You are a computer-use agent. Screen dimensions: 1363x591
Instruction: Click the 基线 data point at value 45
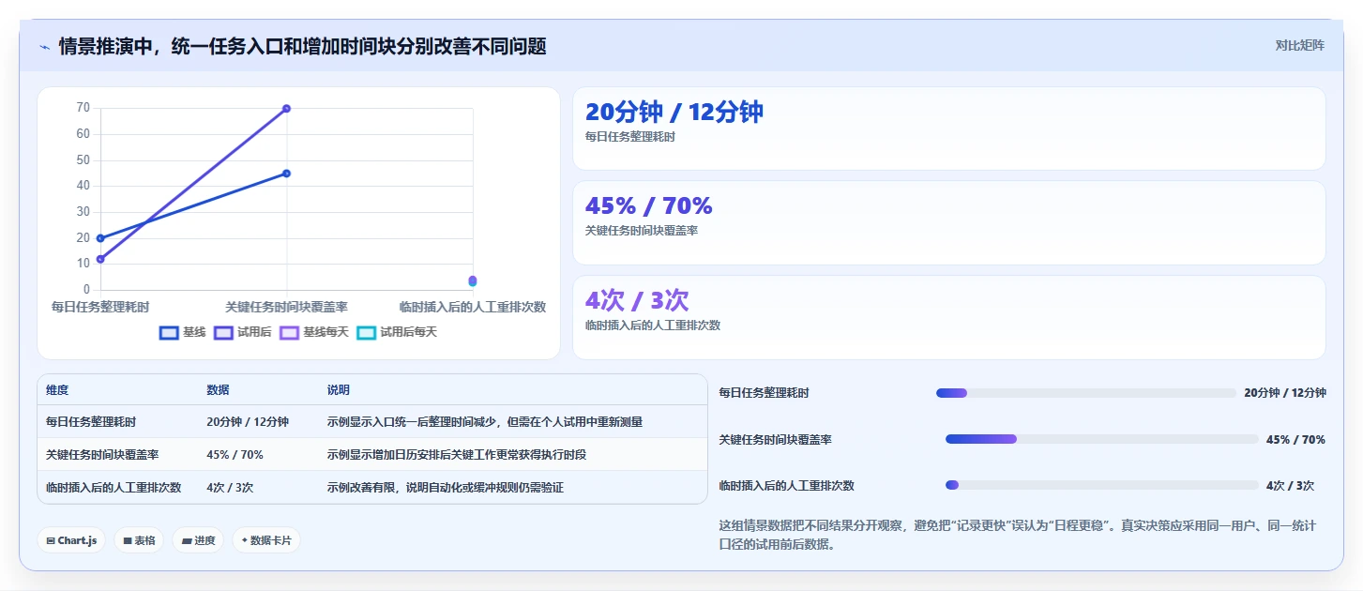click(x=286, y=173)
